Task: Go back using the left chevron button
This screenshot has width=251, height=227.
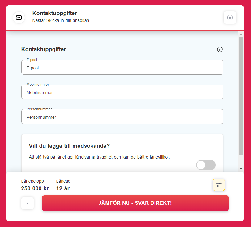Action: click(28, 203)
